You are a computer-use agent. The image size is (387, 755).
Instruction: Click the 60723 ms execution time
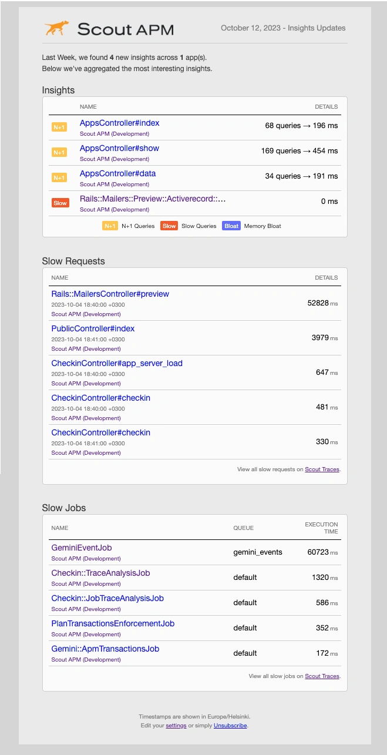[x=323, y=552]
